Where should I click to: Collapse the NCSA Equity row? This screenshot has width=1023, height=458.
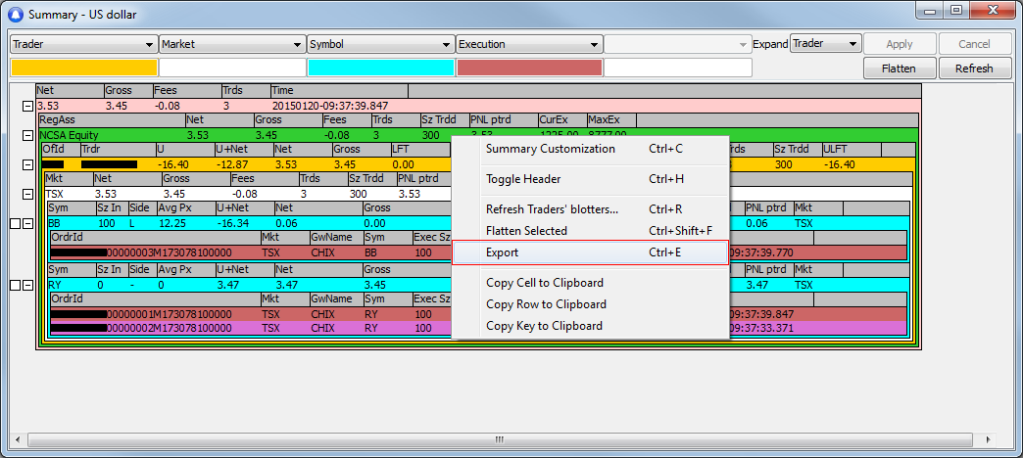coord(28,134)
